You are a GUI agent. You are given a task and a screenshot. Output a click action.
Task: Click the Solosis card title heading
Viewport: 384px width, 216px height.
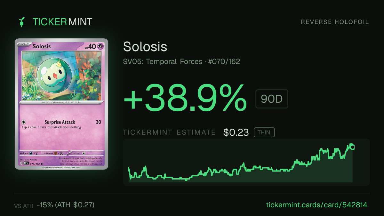pyautogui.click(x=145, y=47)
